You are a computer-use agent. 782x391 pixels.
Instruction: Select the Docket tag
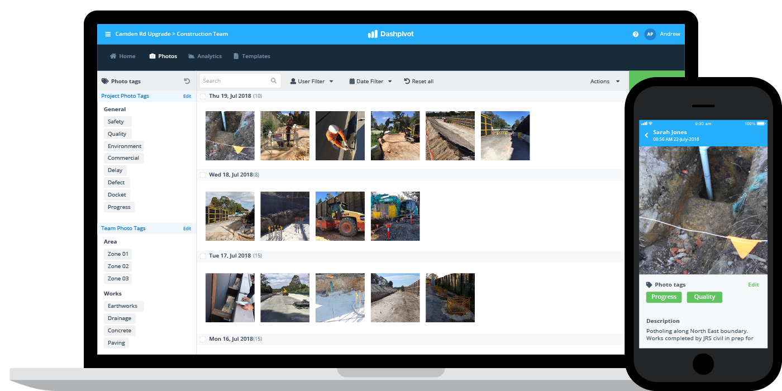tap(117, 195)
